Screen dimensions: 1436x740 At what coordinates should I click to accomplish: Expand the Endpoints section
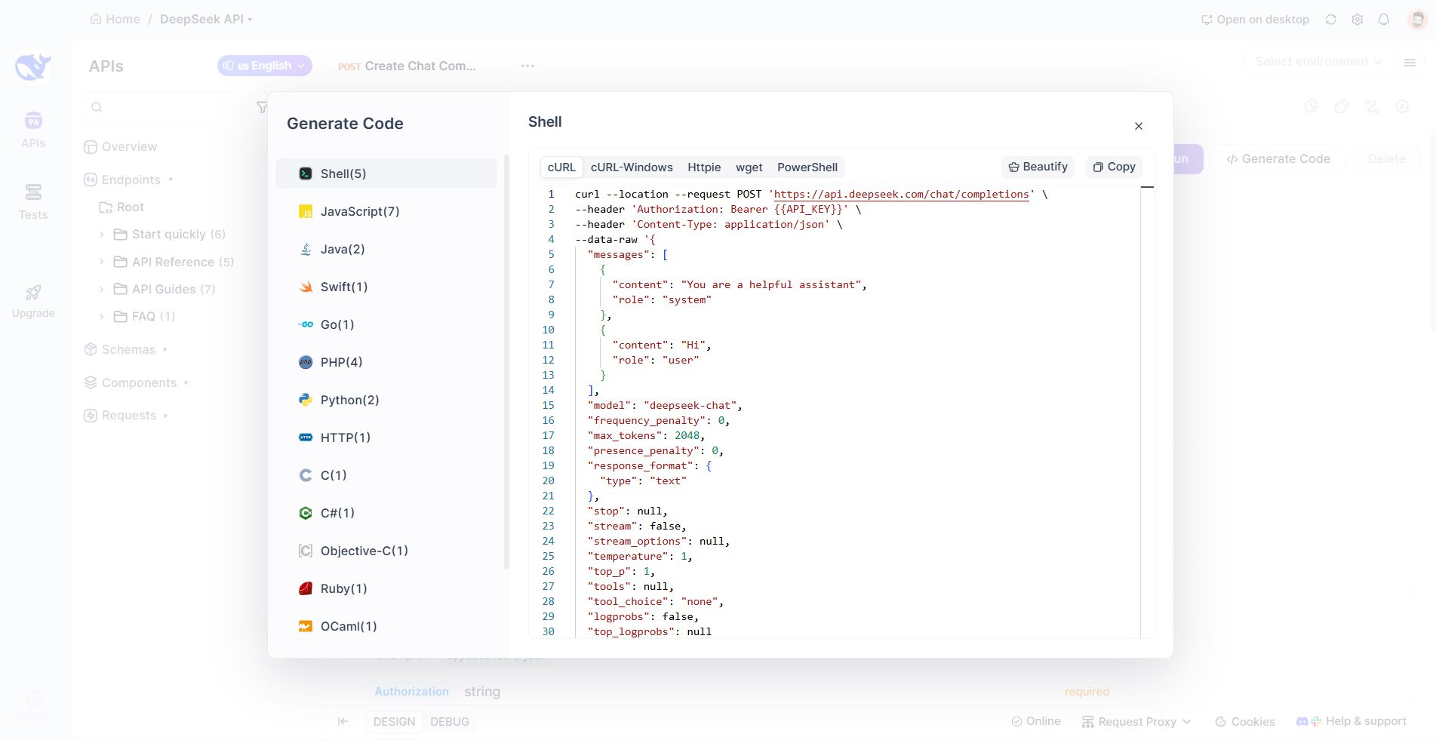[129, 180]
